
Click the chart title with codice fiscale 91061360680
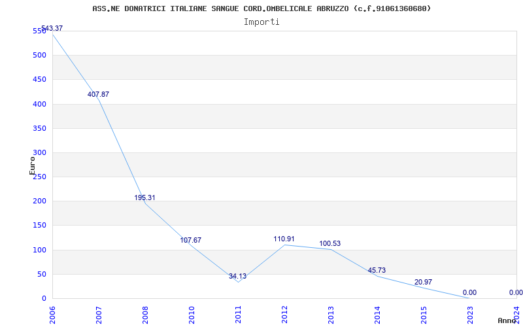click(261, 9)
